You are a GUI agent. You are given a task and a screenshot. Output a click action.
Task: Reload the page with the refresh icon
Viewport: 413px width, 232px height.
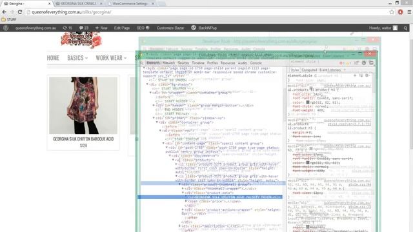coord(20,12)
